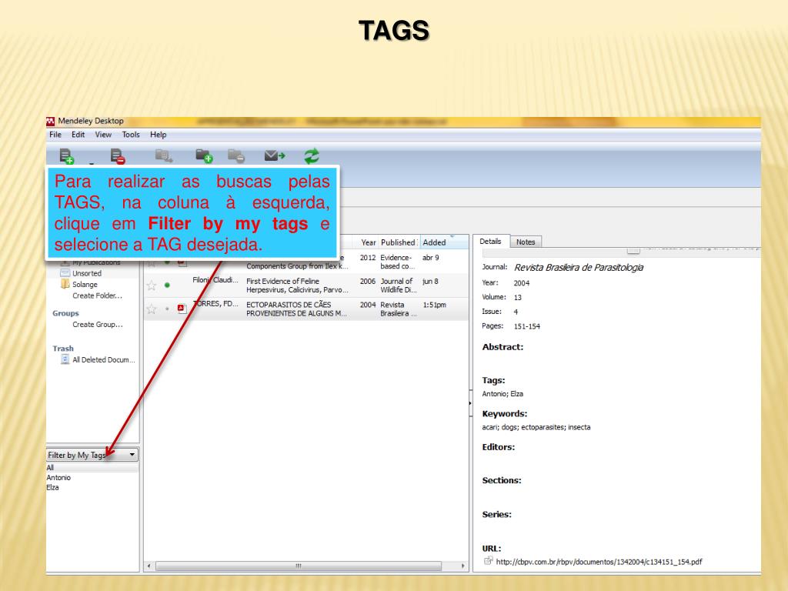
Task: Click the green Sync Library icon
Action: click(x=312, y=155)
